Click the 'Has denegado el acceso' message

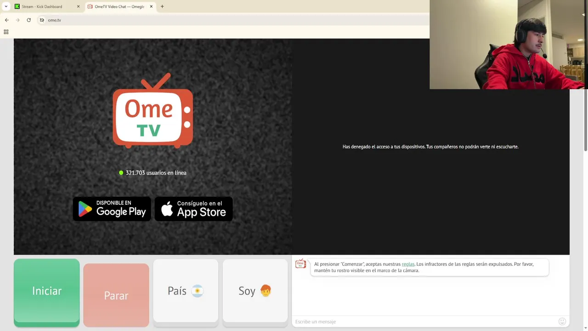coord(430,147)
